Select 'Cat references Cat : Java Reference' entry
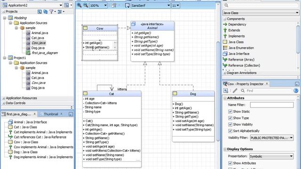Viewport: 301px width, 169px height. click(40, 137)
